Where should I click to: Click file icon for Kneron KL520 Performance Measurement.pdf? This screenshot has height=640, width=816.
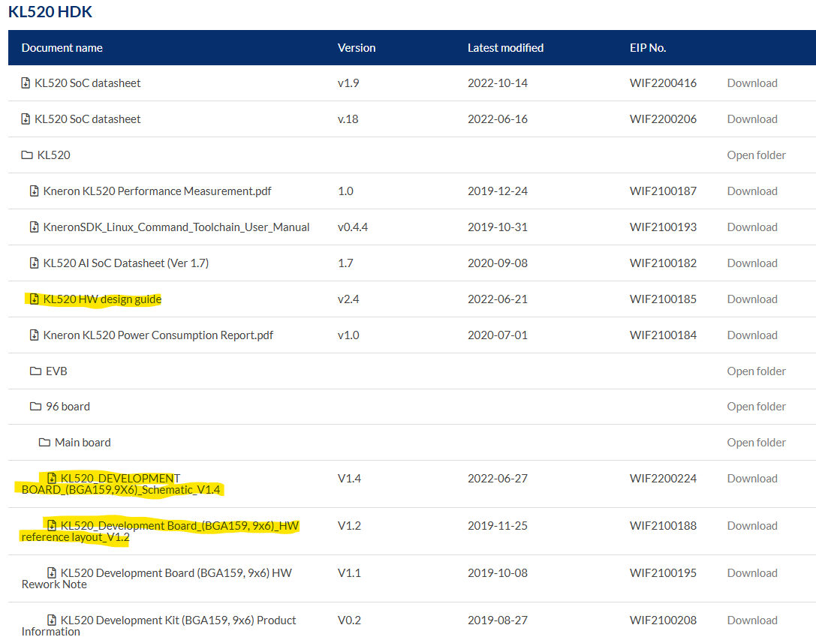coord(35,191)
